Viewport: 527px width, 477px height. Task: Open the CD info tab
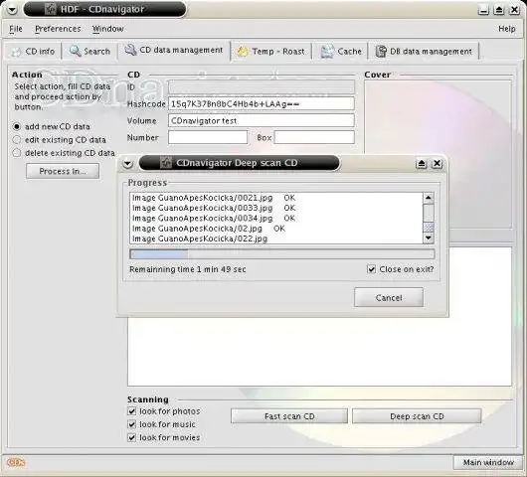click(x=33, y=52)
